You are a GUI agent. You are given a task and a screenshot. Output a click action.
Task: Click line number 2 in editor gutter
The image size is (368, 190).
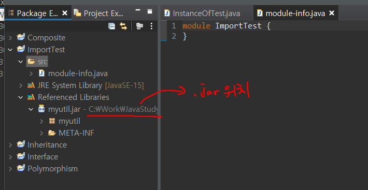tap(174, 36)
